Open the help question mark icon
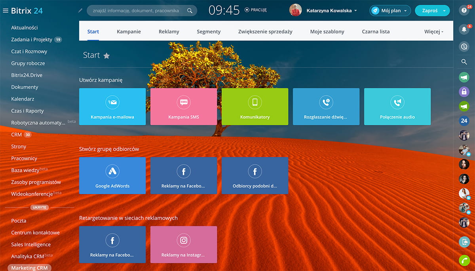 [464, 11]
